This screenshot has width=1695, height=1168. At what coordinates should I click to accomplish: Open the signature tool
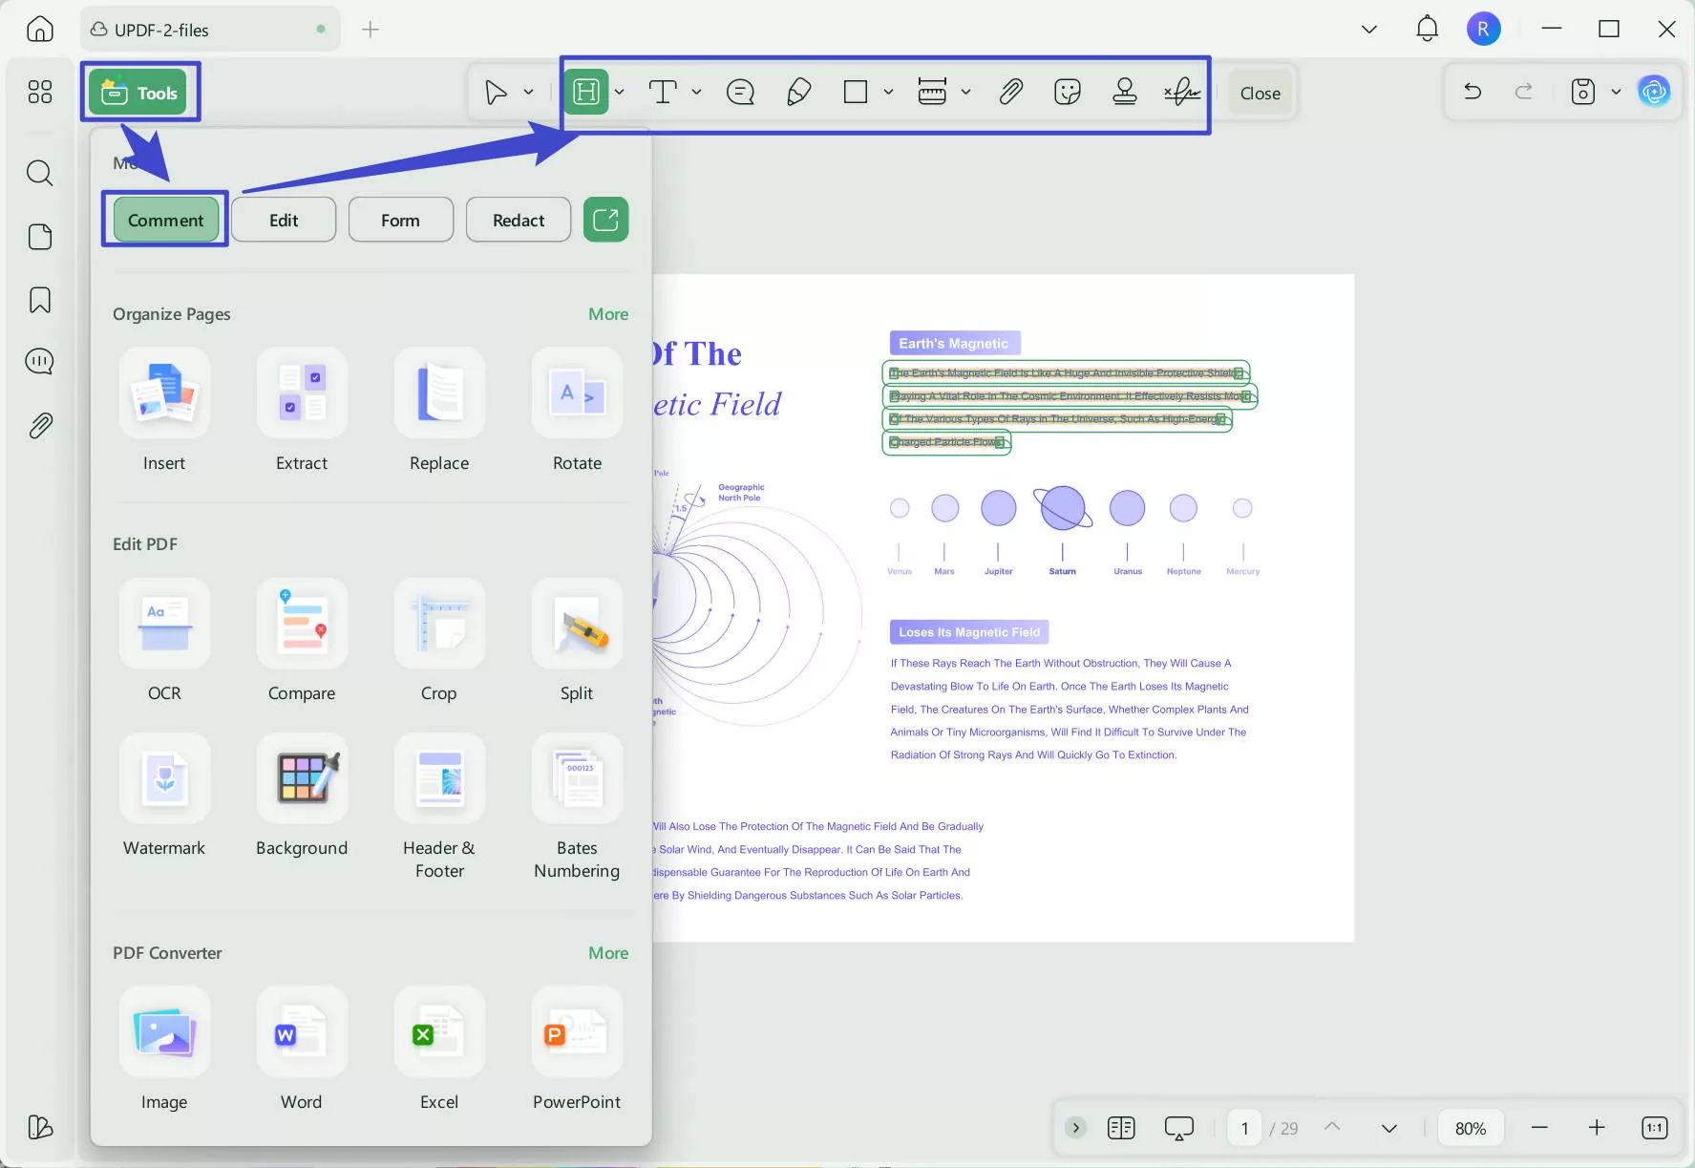point(1182,93)
